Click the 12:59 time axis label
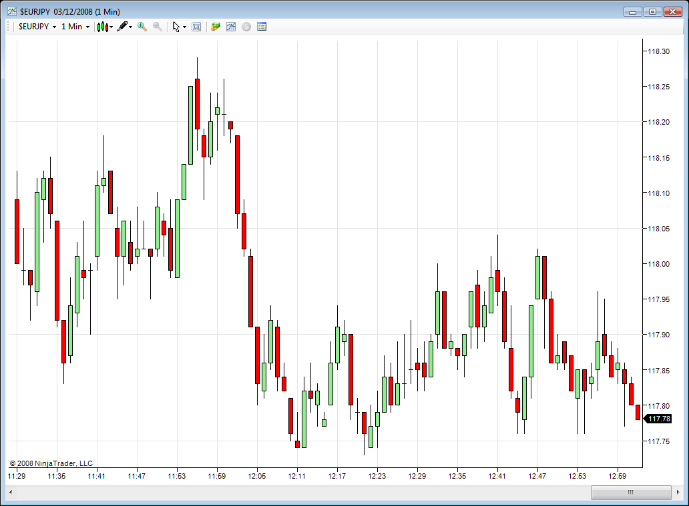Image resolution: width=689 pixels, height=506 pixels. 618,476
